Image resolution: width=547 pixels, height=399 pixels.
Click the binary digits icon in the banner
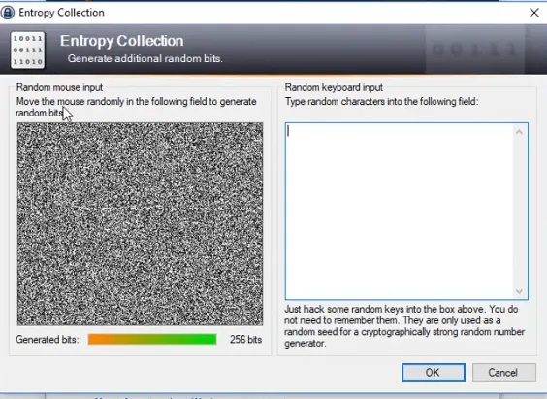[x=28, y=50]
